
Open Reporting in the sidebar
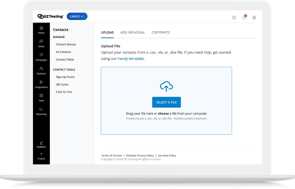coord(42,111)
